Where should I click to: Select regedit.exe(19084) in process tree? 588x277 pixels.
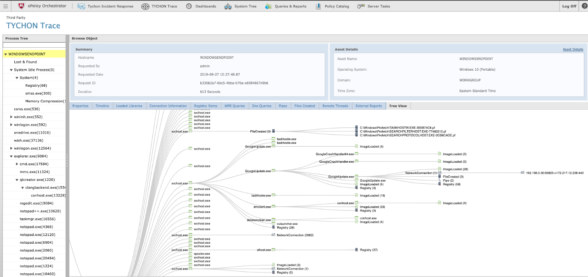(x=37, y=203)
